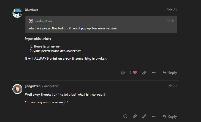Click the small godgutten avatar in quote
201x122 pixels.
(31, 21)
